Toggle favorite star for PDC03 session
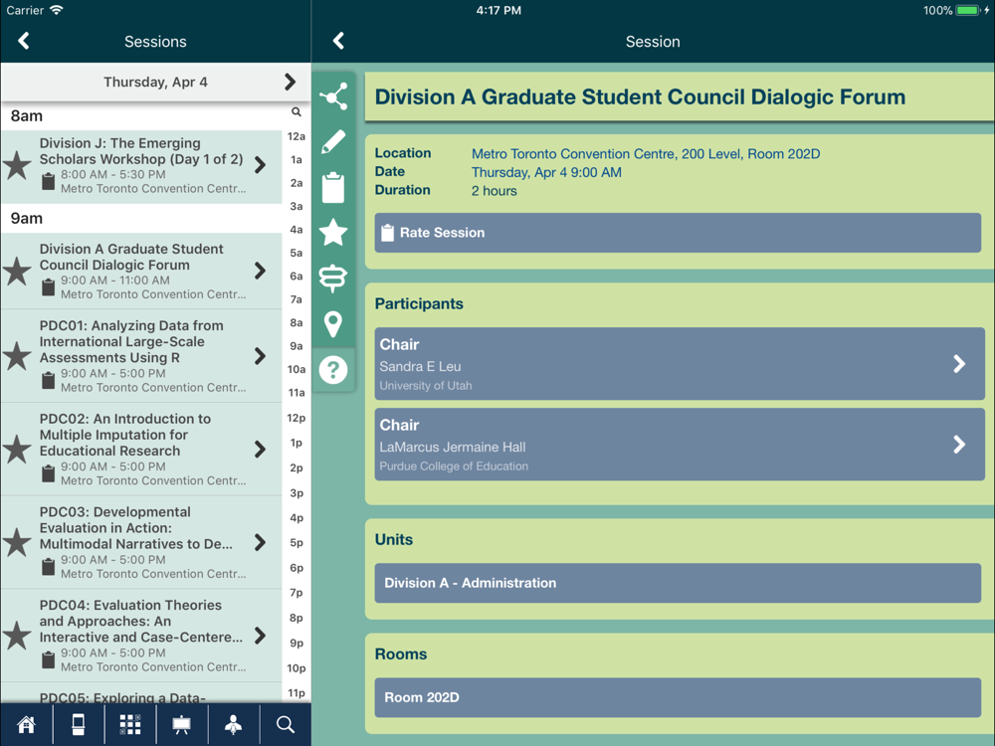The image size is (995, 746). coord(17,542)
